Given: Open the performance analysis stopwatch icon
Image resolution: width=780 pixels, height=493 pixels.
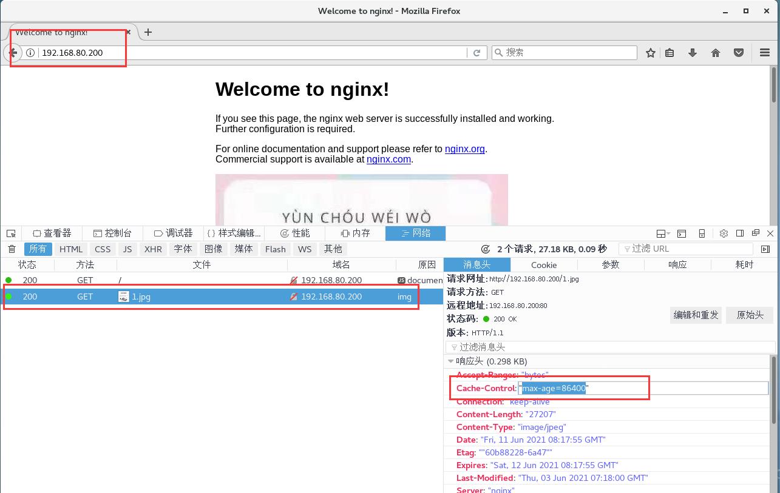Looking at the screenshot, I should (x=486, y=249).
